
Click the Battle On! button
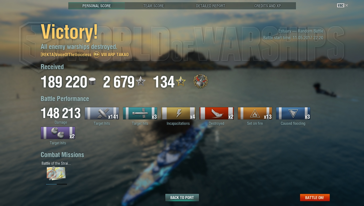[x=315, y=197]
